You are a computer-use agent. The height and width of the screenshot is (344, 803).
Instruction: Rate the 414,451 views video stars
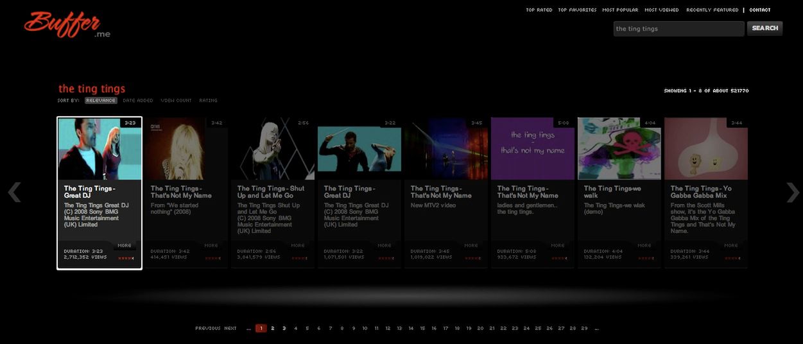pos(212,258)
